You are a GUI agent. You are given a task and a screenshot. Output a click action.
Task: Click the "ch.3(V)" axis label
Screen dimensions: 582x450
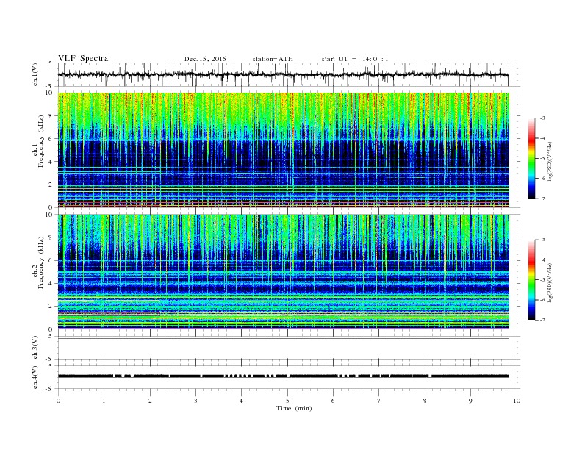(x=35, y=348)
